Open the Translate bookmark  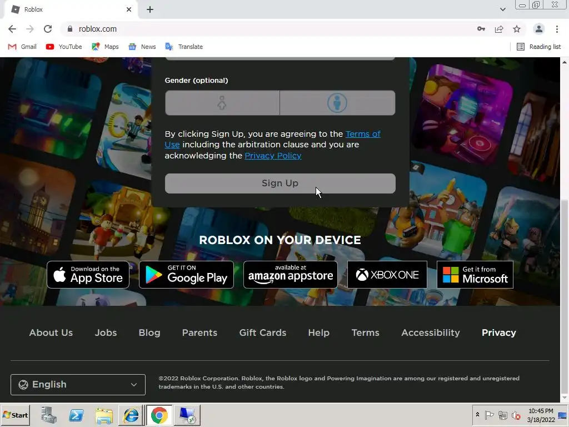[184, 47]
